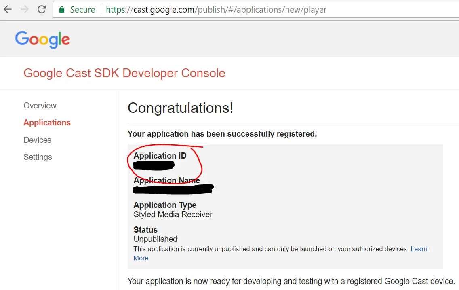459x290 pixels.
Task: Go back with the browser back arrow
Action: coord(8,9)
